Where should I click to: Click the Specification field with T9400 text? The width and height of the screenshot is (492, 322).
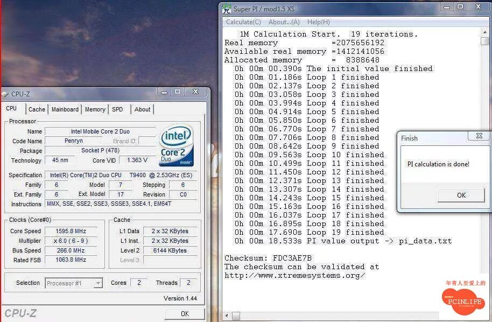click(121, 175)
